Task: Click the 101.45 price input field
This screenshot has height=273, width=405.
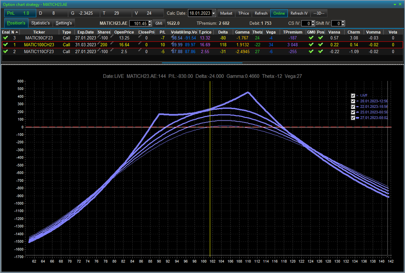Action: [139, 23]
